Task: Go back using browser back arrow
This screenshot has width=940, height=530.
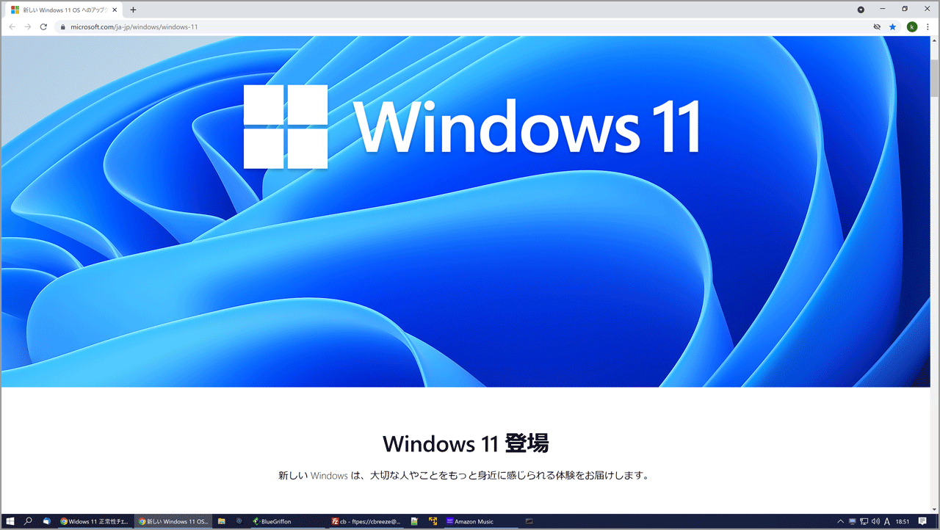Action: coord(12,26)
